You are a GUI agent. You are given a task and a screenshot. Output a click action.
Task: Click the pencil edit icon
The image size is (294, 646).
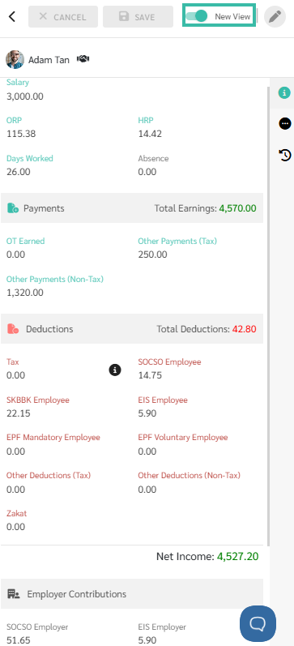pos(275,17)
